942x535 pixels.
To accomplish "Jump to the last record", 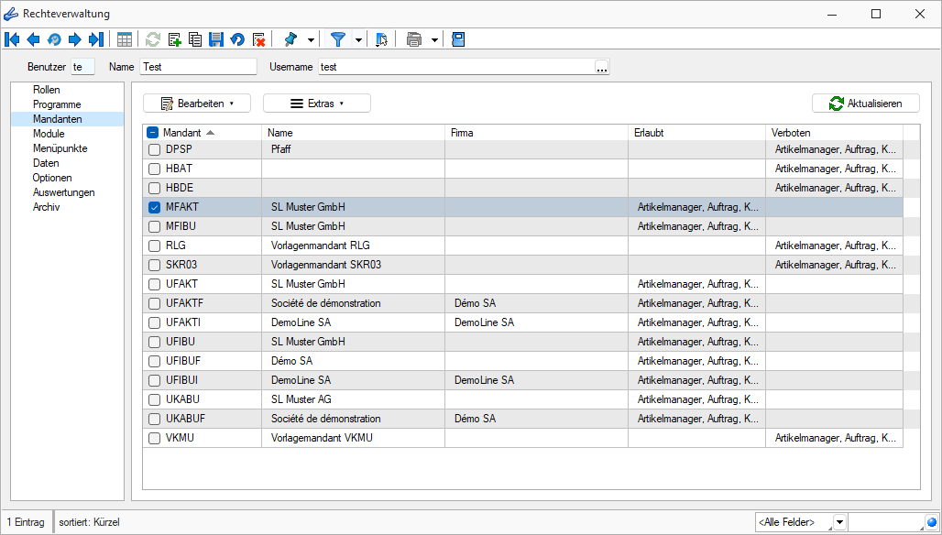I will point(96,39).
